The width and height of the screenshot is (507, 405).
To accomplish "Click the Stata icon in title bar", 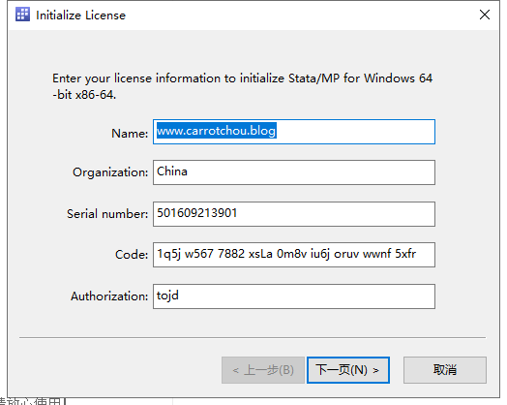I will (22, 15).
